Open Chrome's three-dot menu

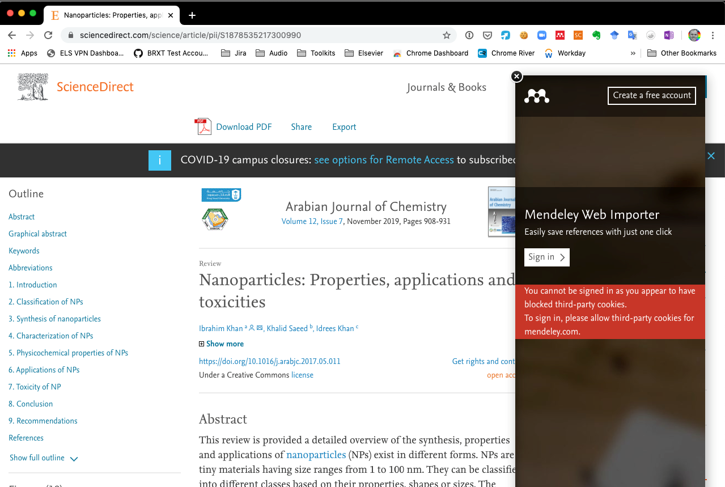click(x=713, y=35)
